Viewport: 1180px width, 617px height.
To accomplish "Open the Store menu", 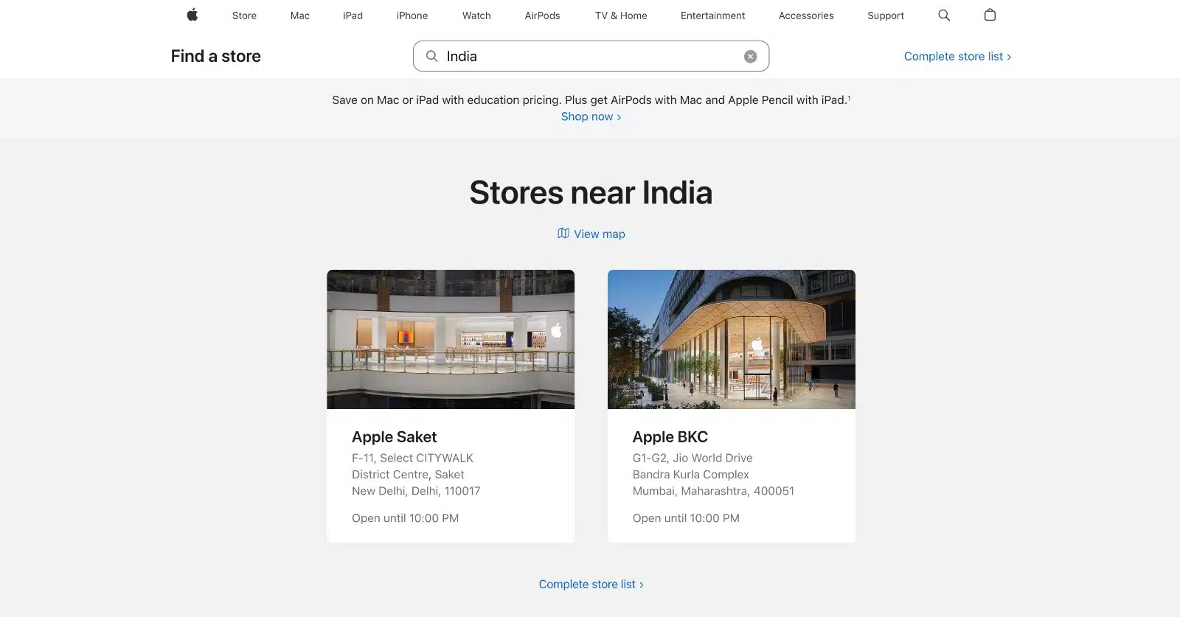I will (244, 15).
